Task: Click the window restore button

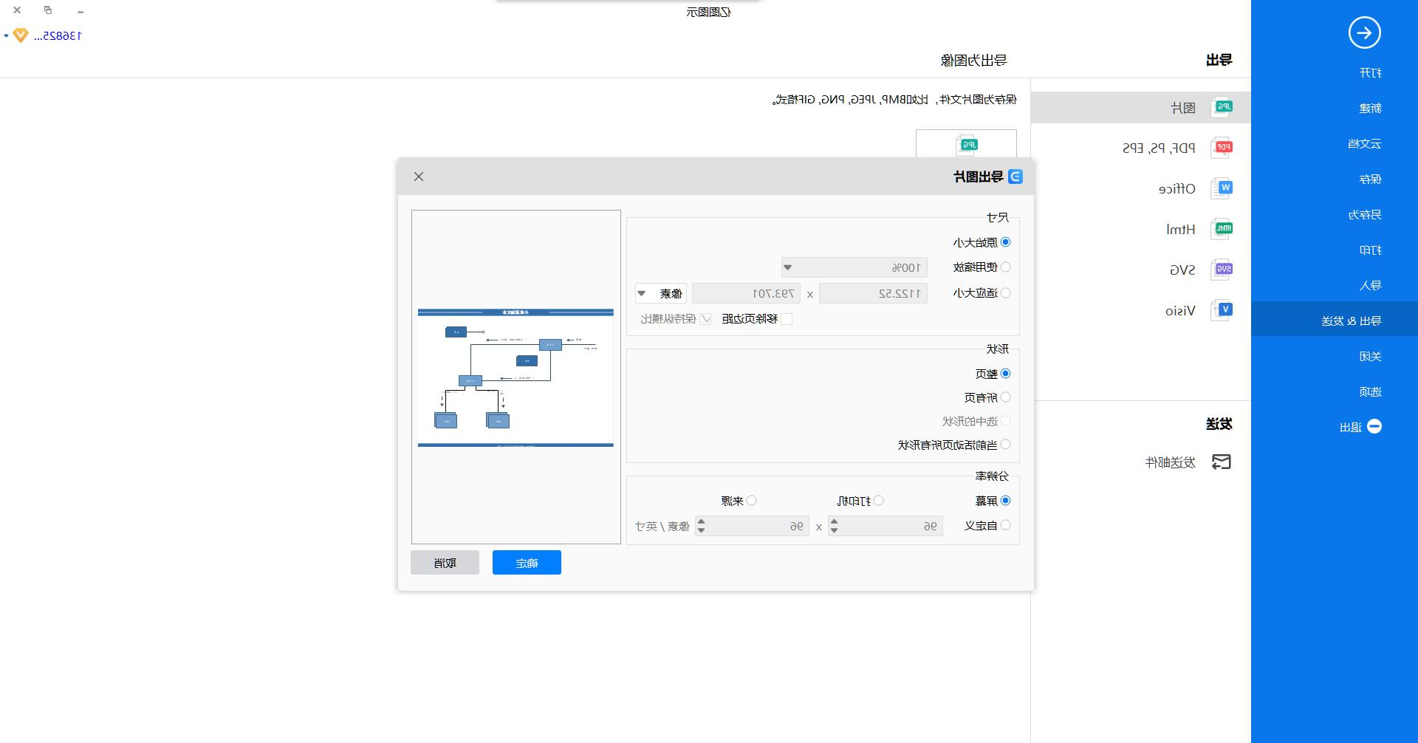Action: (x=48, y=10)
